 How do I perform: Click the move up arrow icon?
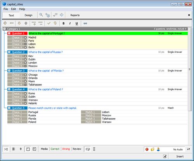(x=26, y=23)
